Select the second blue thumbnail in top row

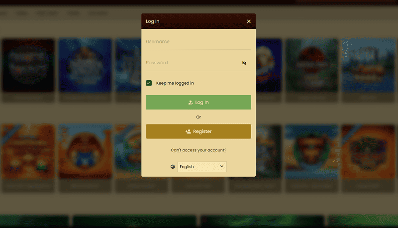click(x=85, y=66)
